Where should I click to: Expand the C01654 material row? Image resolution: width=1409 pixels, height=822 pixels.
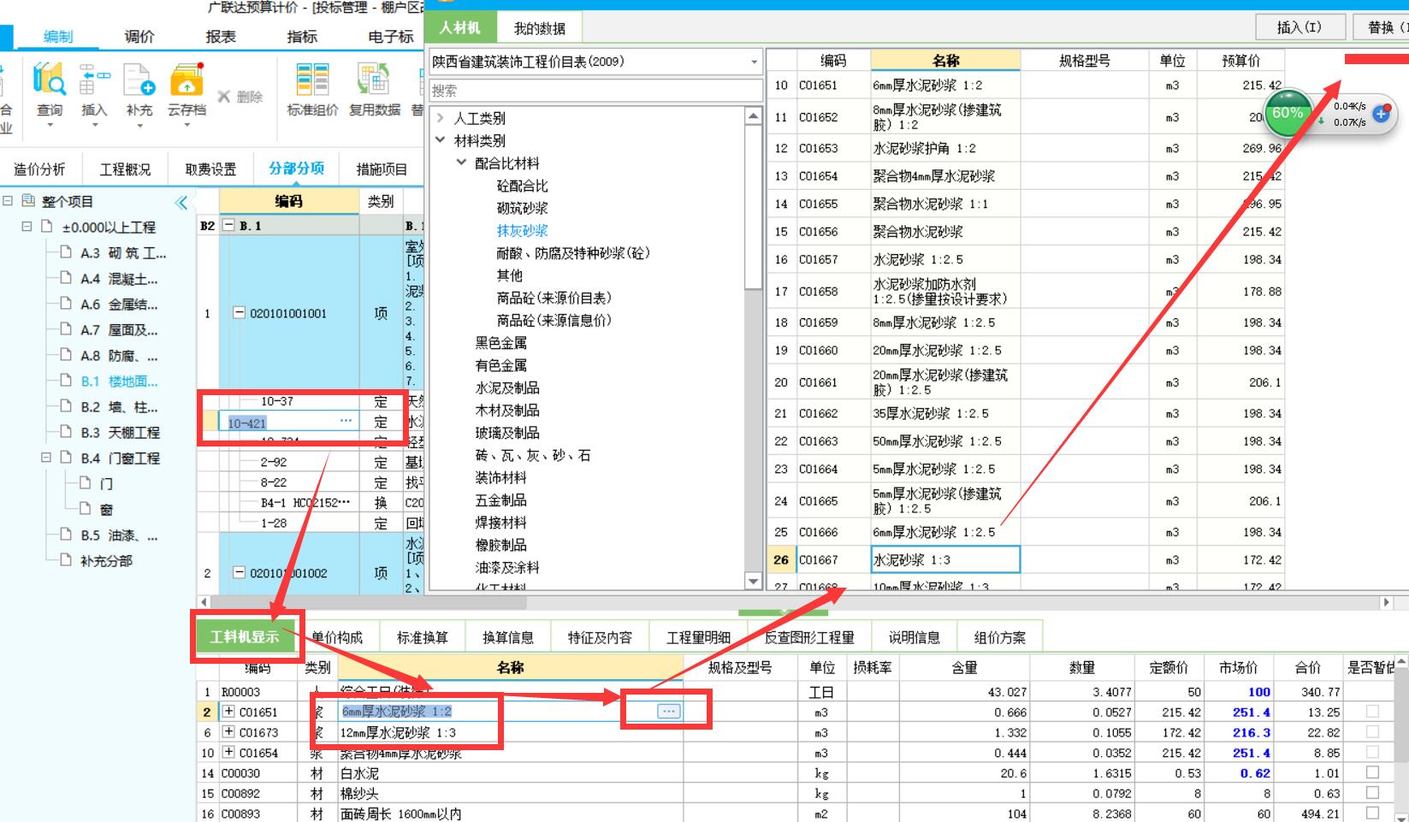(x=228, y=753)
